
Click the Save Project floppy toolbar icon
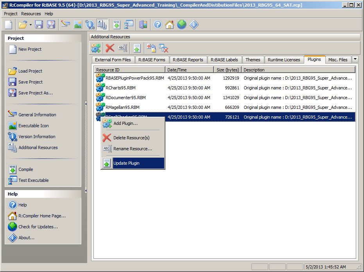(x=39, y=25)
